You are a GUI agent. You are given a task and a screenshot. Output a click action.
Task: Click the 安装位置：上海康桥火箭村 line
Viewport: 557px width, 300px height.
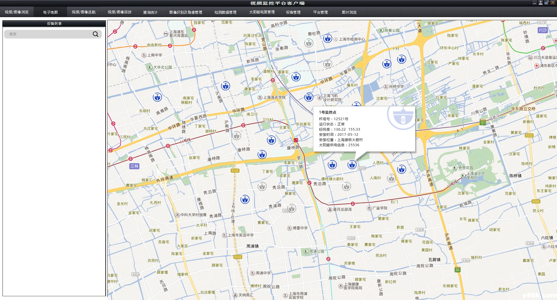[x=341, y=140]
